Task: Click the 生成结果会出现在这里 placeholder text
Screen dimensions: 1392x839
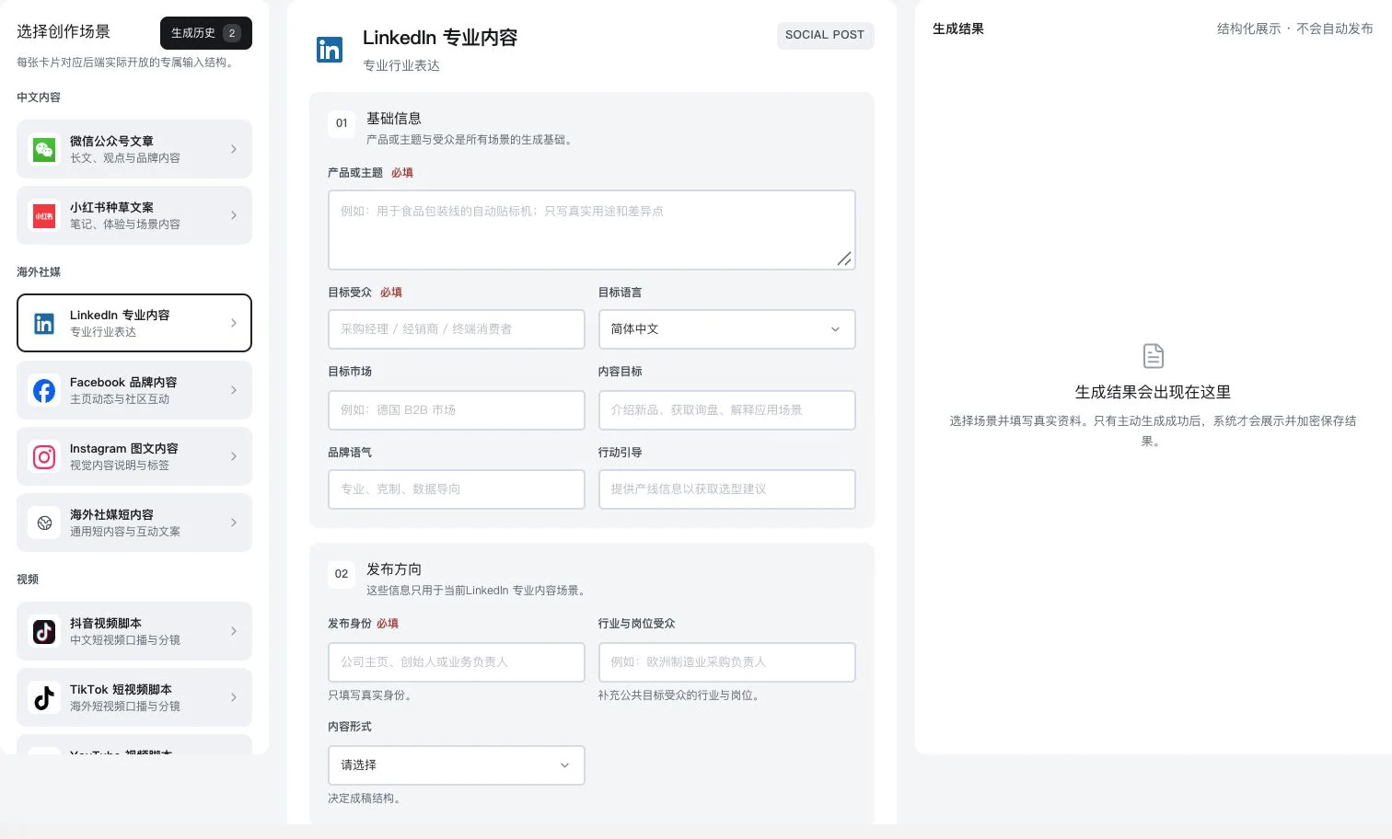Action: pyautogui.click(x=1153, y=392)
